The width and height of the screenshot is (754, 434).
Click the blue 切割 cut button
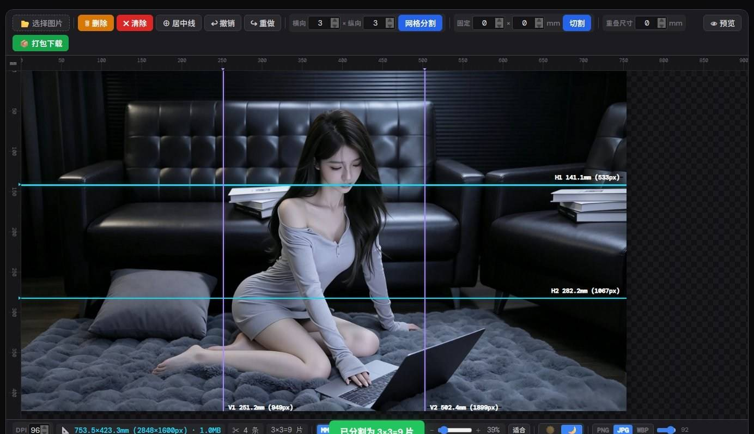(576, 23)
